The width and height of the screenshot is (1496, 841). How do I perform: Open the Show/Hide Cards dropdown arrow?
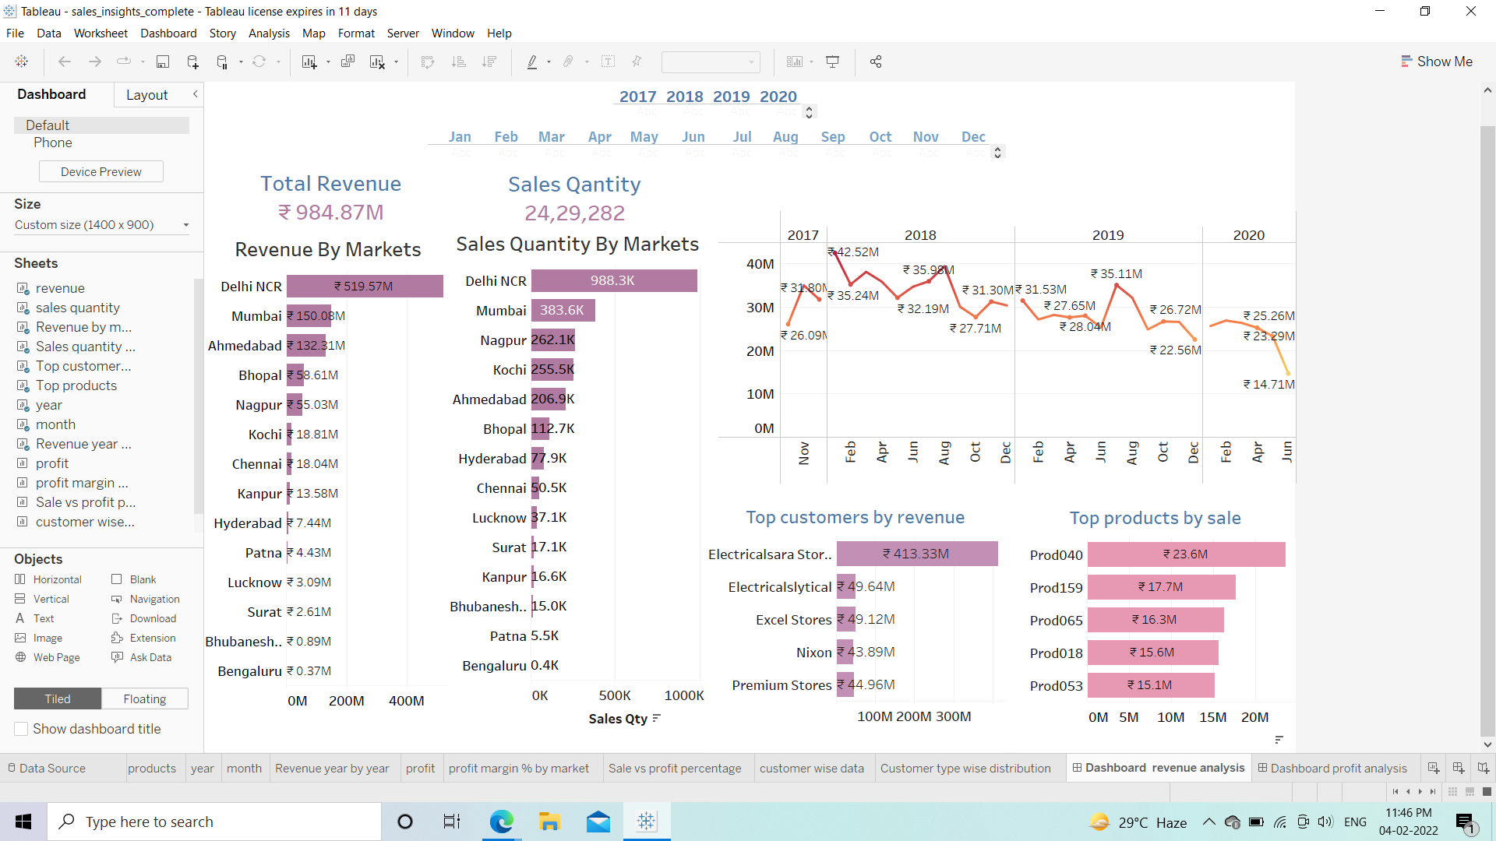coord(811,62)
